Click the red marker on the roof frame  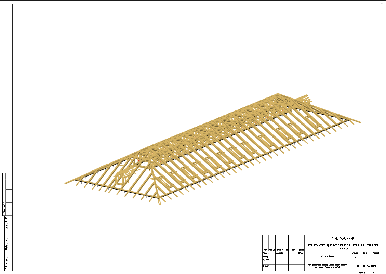[x=137, y=160]
